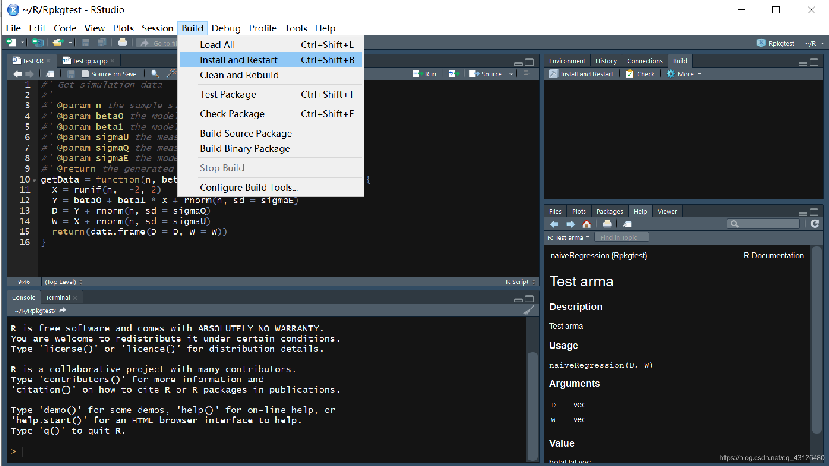829x466 pixels.
Task: Switch to the testcpp.cpp tab
Action: [x=89, y=61]
